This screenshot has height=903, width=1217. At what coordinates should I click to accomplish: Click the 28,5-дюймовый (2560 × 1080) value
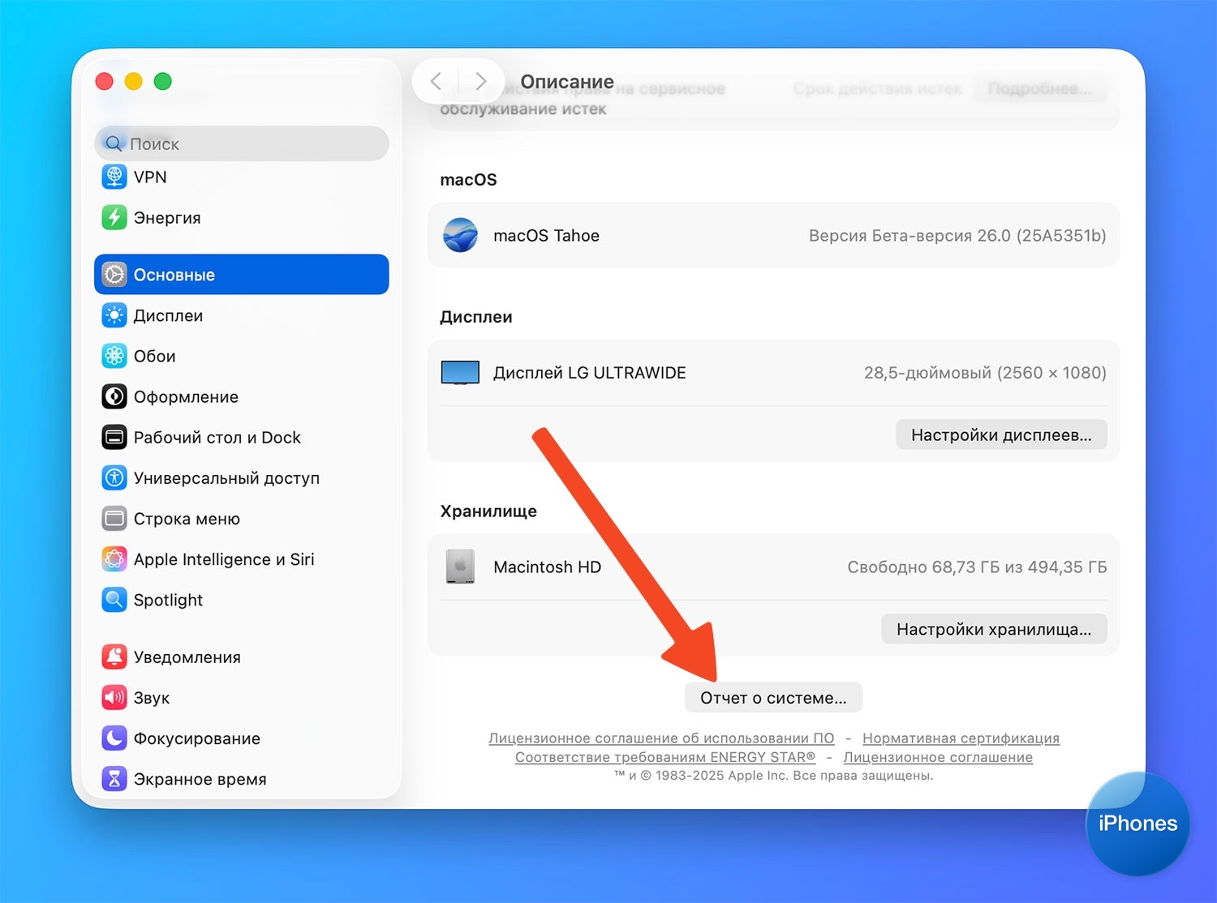pos(985,373)
